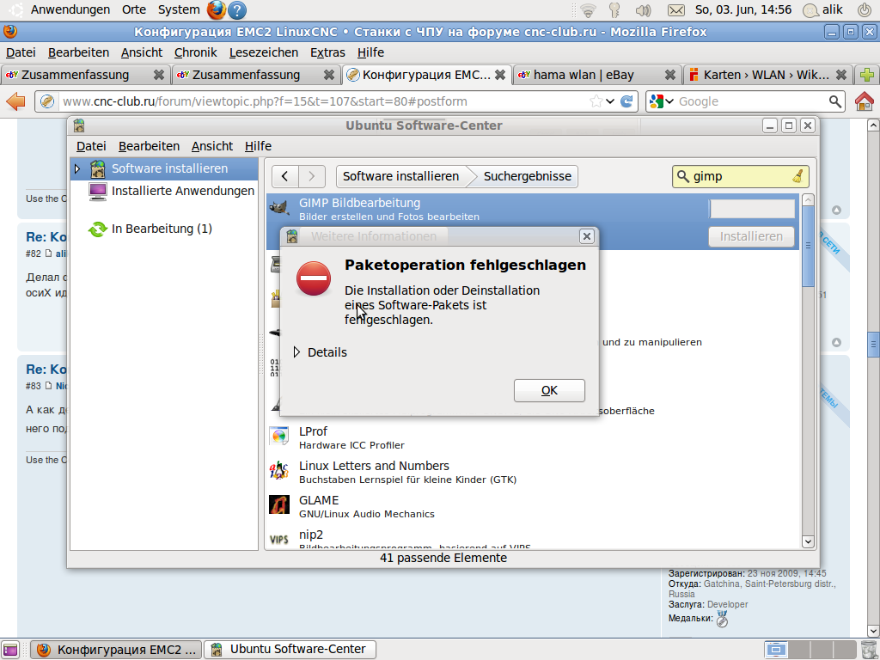Image resolution: width=880 pixels, height=660 pixels.
Task: Switch to the Karten WLAN Wiki tab
Action: coord(766,75)
